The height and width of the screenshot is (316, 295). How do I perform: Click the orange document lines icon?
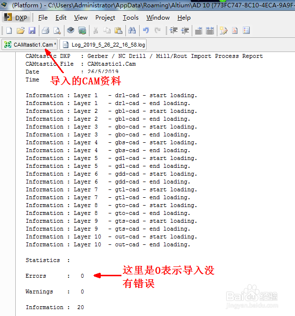coord(235,30)
